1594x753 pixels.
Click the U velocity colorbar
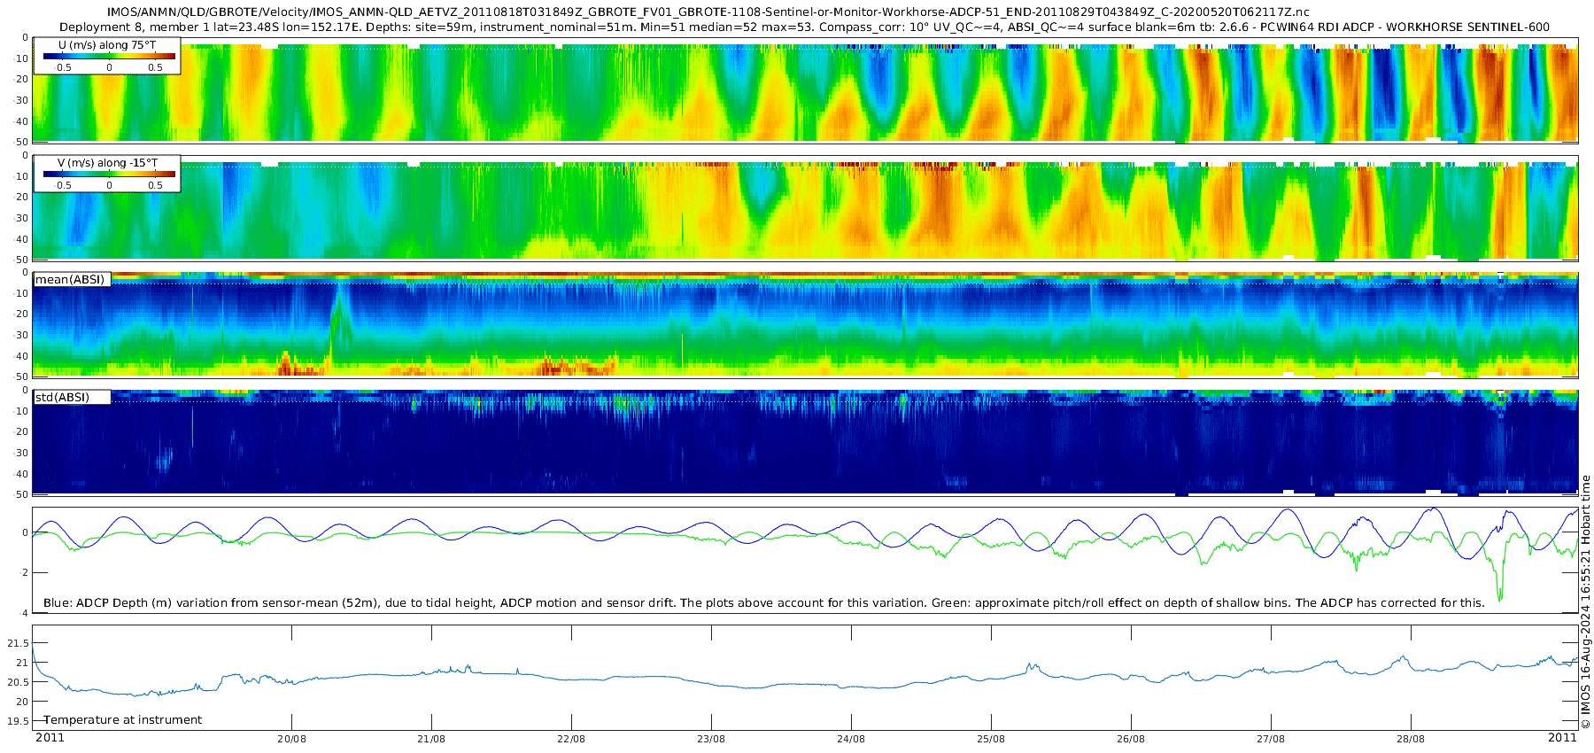tap(109, 57)
